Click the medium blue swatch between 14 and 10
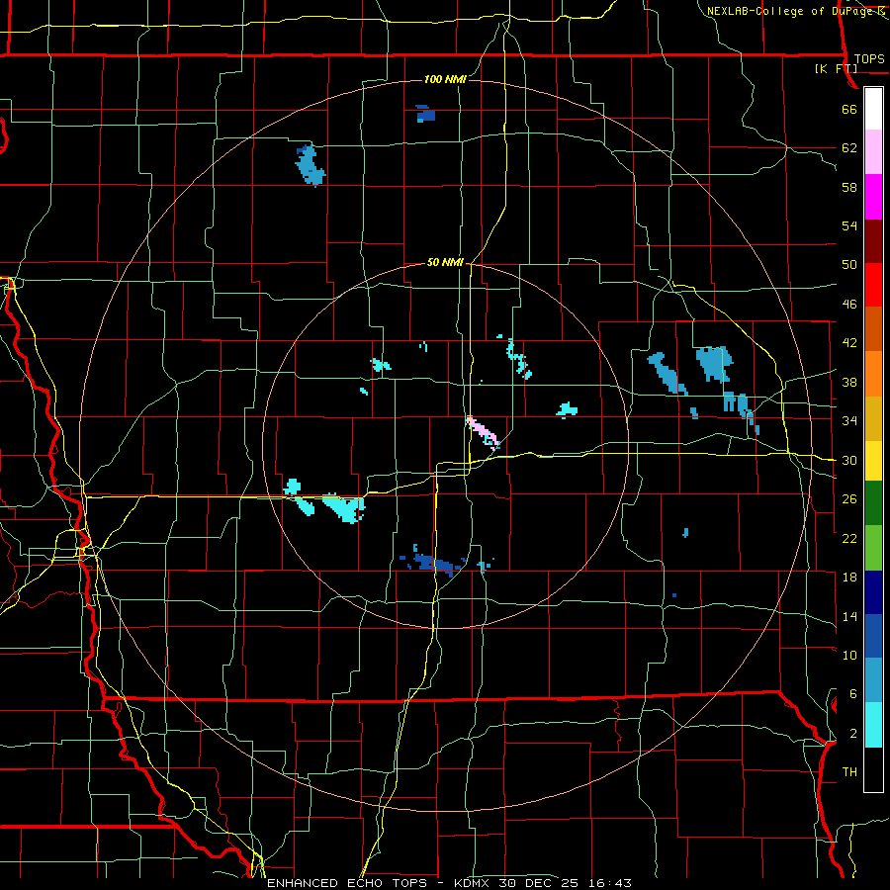Image resolution: width=890 pixels, height=890 pixels. (873, 636)
